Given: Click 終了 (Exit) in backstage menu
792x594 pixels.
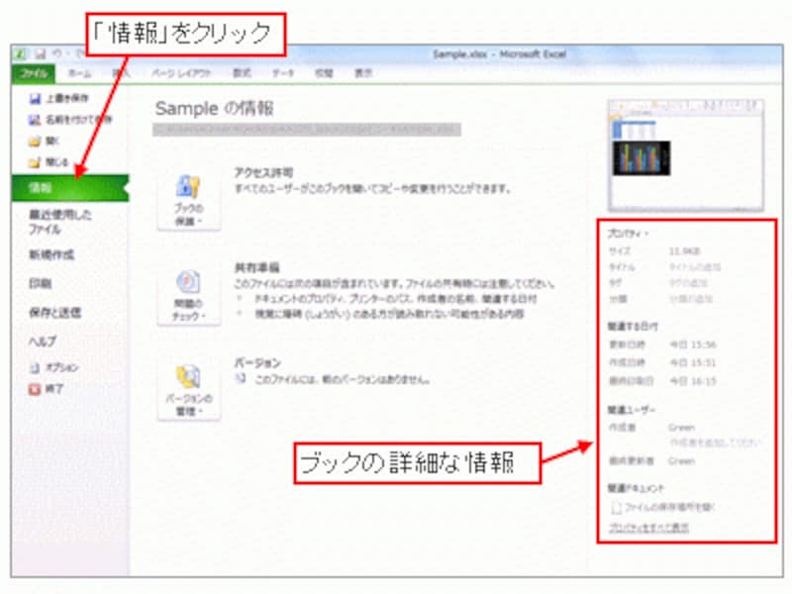Looking at the screenshot, I should (x=46, y=389).
